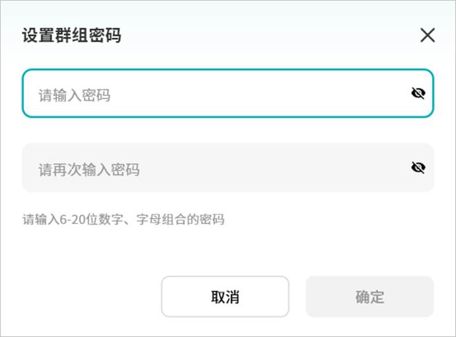Cancel setting the group password

coord(225,297)
